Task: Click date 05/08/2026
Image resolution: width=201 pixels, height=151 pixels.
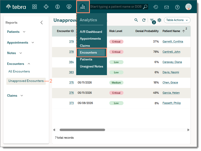Action: [85, 103]
